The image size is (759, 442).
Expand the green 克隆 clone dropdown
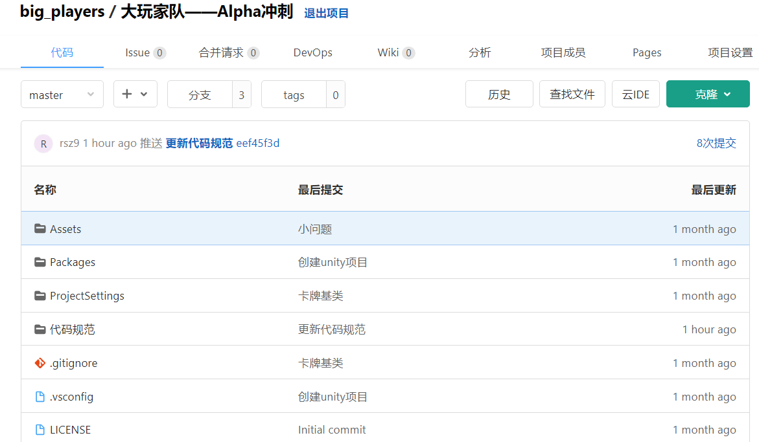tap(708, 94)
